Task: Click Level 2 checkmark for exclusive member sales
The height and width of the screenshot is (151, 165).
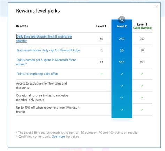Action: coord(121,86)
